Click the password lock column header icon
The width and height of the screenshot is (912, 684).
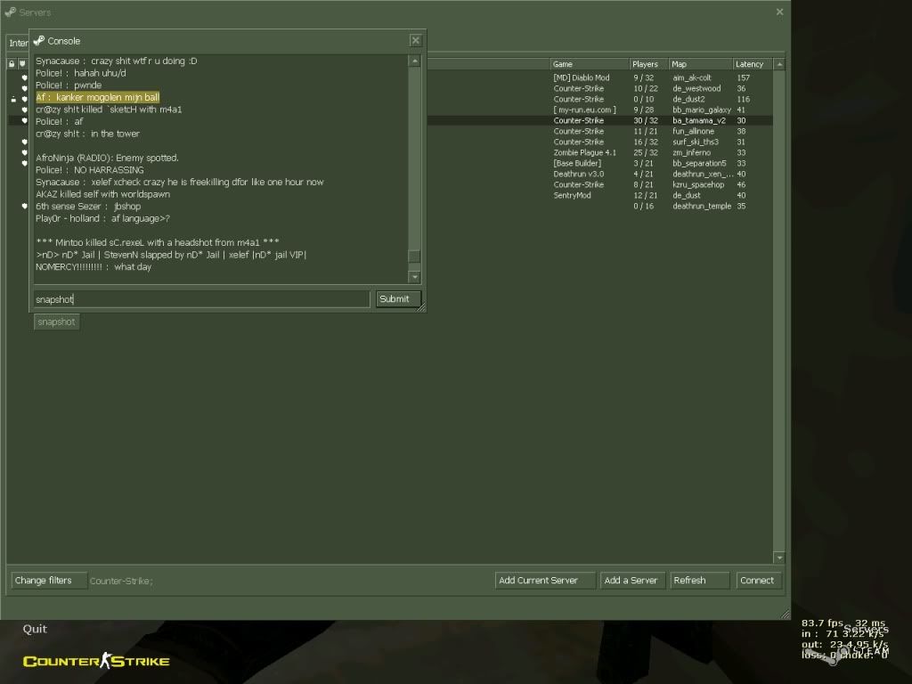(12, 64)
